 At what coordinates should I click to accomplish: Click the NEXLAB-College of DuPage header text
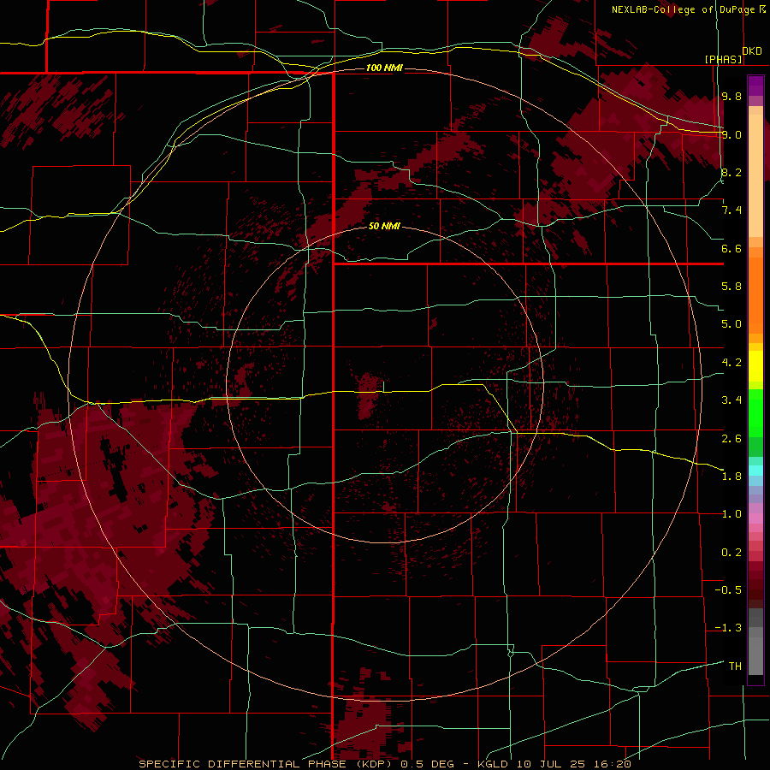tap(683, 9)
